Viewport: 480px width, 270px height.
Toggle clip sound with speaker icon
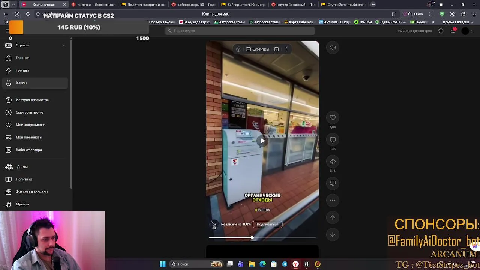(x=333, y=48)
